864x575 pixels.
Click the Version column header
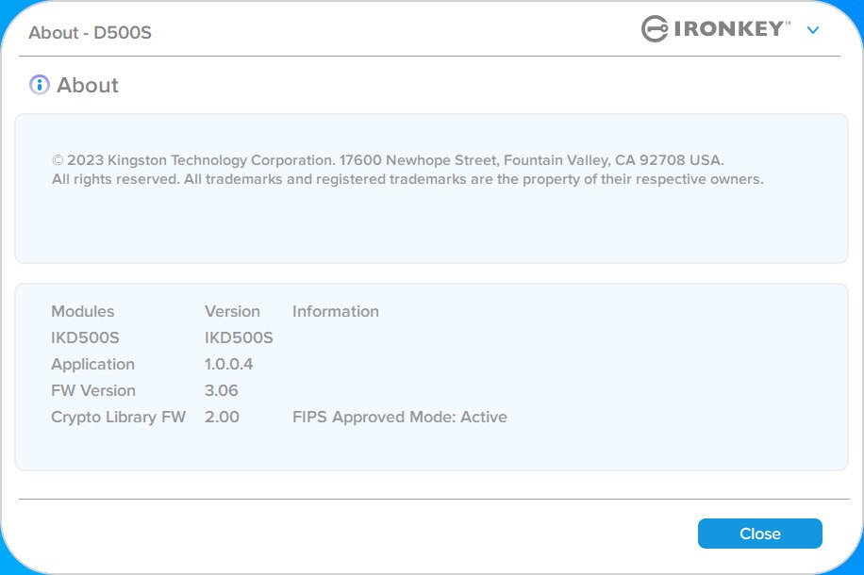pyautogui.click(x=232, y=311)
